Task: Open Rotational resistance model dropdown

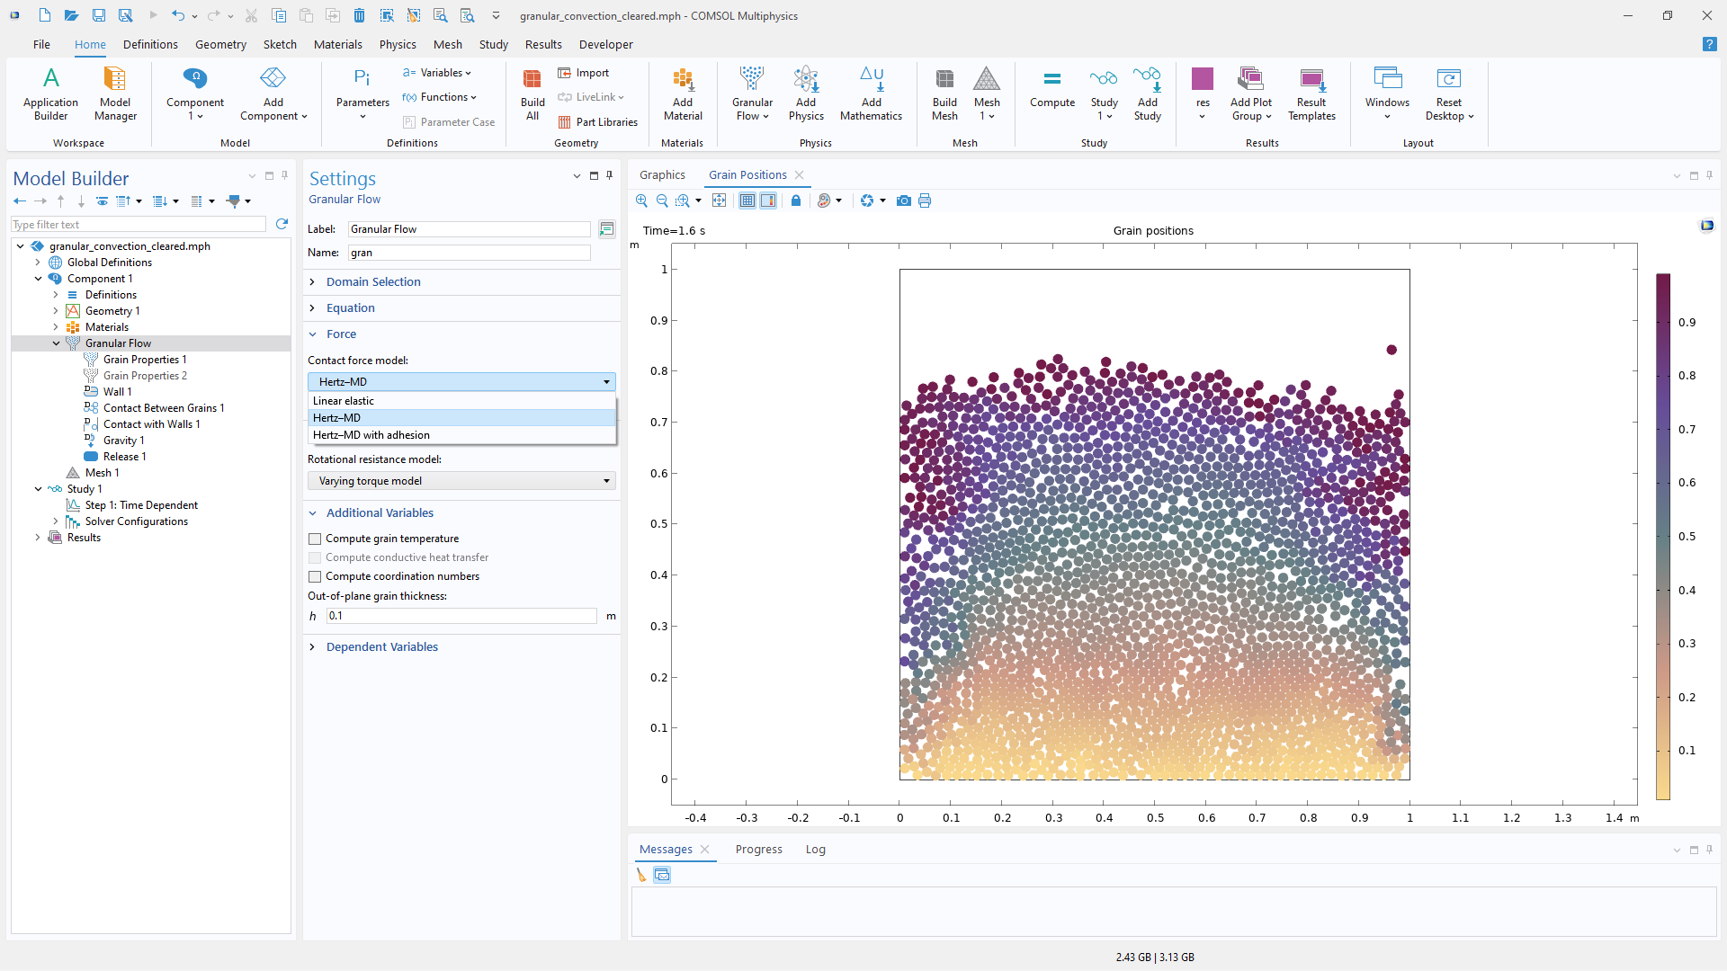Action: pyautogui.click(x=461, y=481)
